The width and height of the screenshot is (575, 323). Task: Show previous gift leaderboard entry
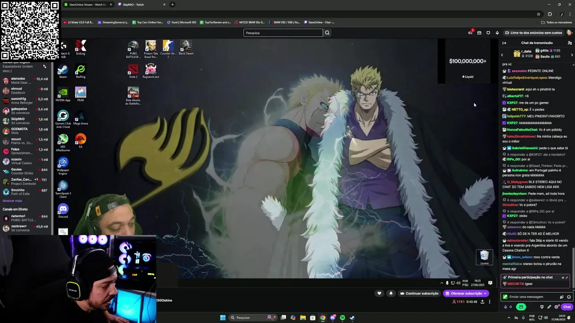coord(502,55)
